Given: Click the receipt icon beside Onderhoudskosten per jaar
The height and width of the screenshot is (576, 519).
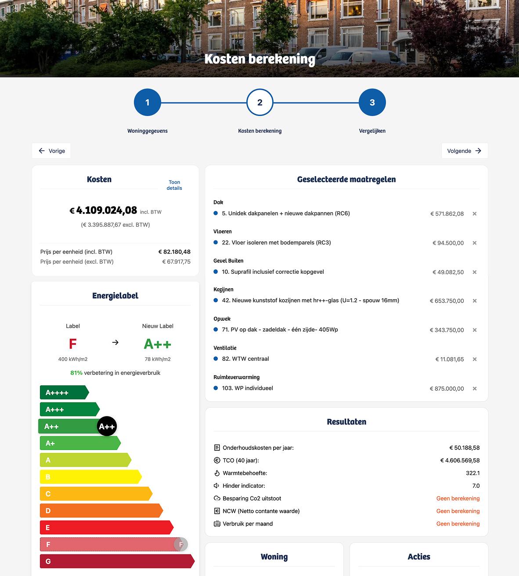Looking at the screenshot, I should 216,448.
